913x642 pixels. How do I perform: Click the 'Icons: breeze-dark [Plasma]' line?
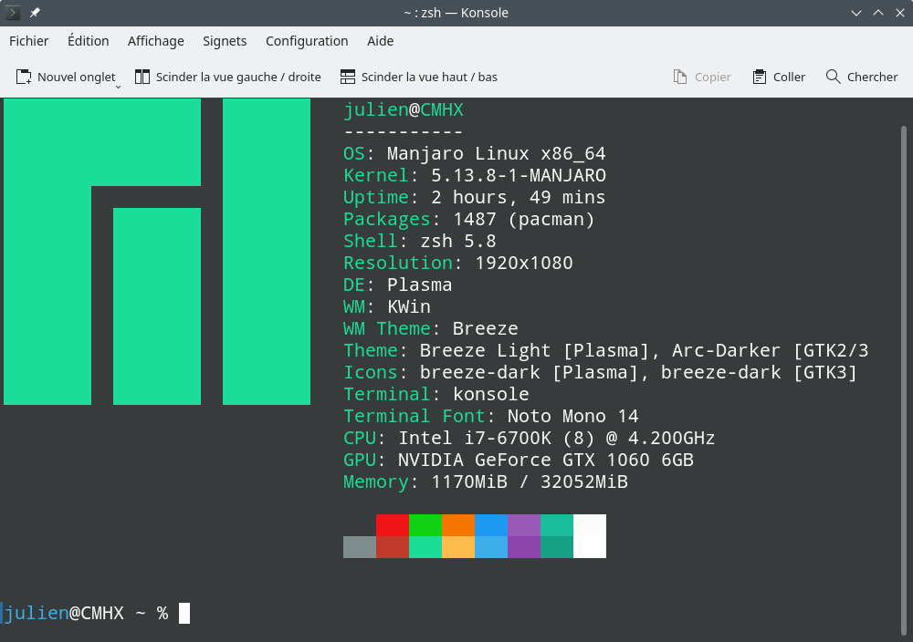pos(601,372)
